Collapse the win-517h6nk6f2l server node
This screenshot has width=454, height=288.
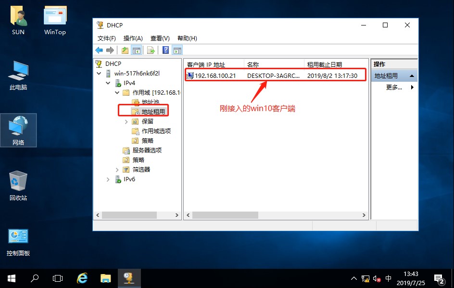[x=99, y=74]
